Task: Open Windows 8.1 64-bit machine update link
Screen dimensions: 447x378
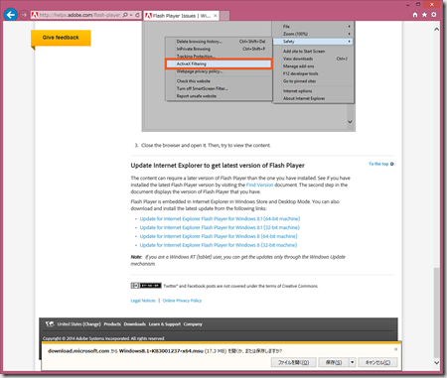Action: click(x=220, y=219)
